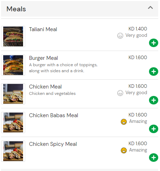The width and height of the screenshot is (160, 171).
Task: Open Chicken Spicy Meal thumbnail
Action: click(x=13, y=151)
